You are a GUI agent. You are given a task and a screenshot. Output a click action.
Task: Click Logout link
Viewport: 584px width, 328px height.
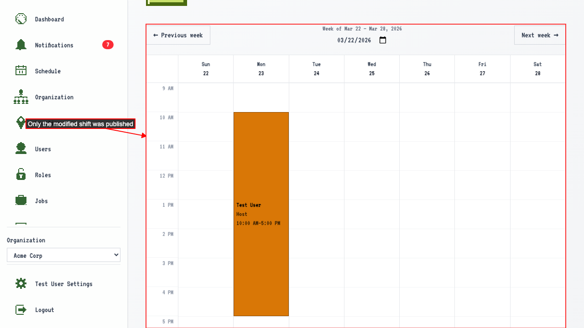(x=45, y=310)
